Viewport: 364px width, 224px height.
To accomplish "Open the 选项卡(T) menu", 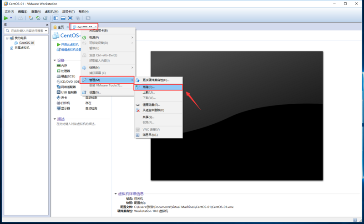I will tap(68, 11).
